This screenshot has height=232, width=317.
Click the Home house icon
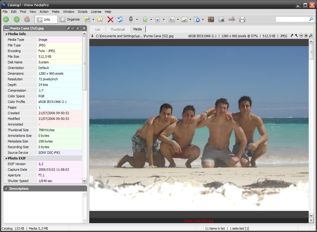(27, 19)
